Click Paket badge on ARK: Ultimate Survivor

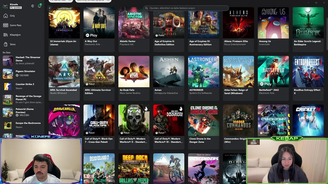pyautogui.click(x=90, y=84)
